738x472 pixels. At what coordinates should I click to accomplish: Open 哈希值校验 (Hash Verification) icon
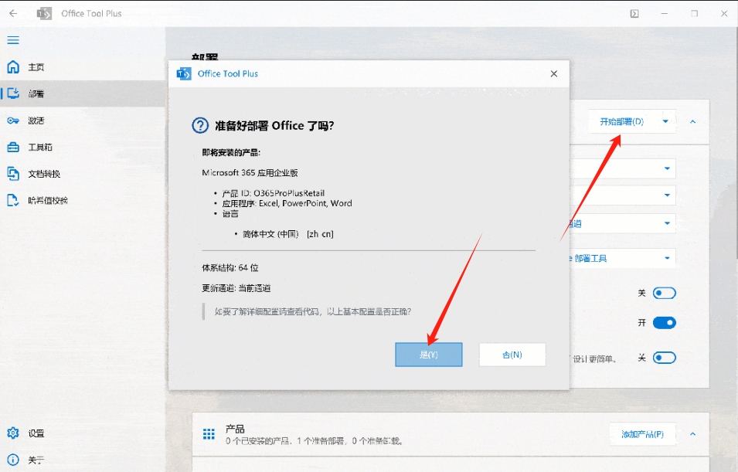13,200
